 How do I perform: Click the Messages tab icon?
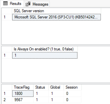(28, 4)
